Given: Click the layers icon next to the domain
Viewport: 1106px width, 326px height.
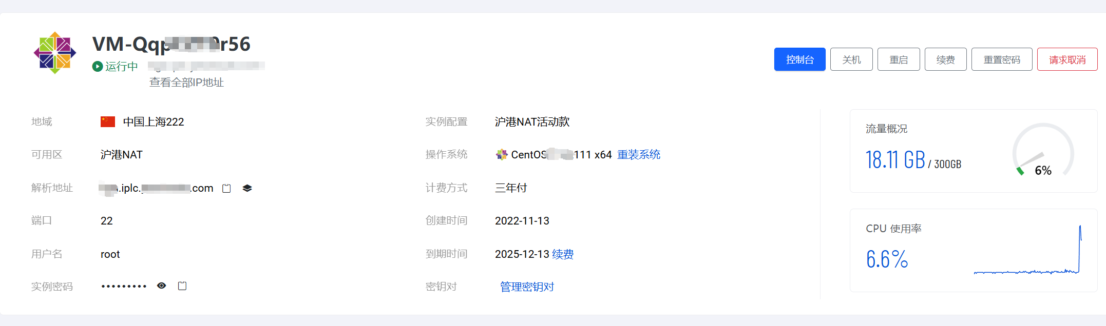Looking at the screenshot, I should click(x=247, y=188).
